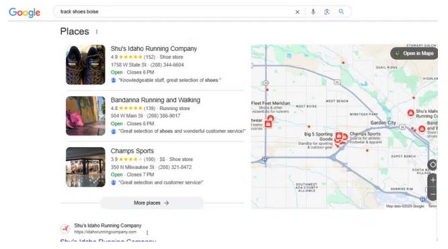View Shu's Idaho Running shoe photo

[85, 64]
